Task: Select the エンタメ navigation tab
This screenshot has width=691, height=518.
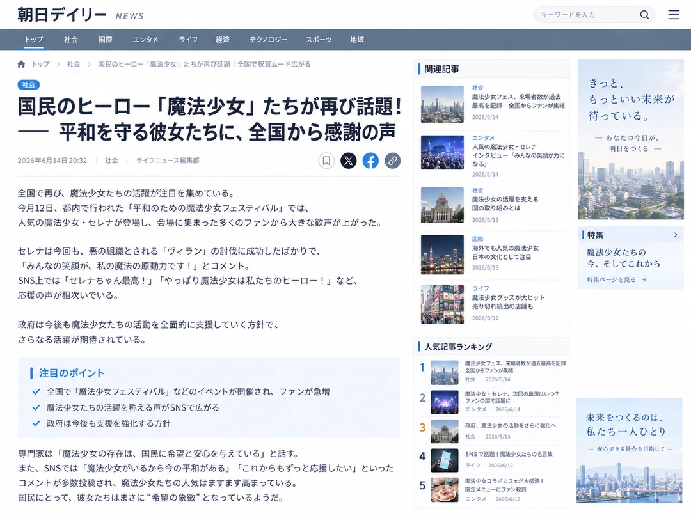Action: tap(145, 40)
